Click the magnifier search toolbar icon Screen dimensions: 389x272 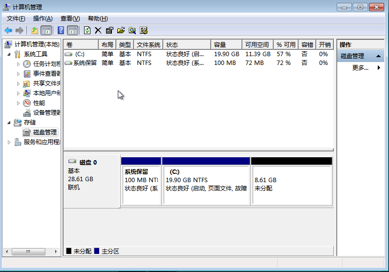[x=132, y=30]
